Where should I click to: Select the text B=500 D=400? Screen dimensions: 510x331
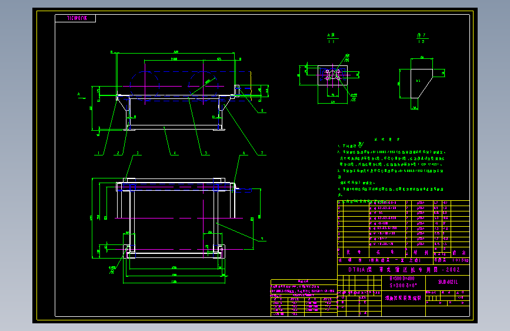pyautogui.click(x=402, y=279)
